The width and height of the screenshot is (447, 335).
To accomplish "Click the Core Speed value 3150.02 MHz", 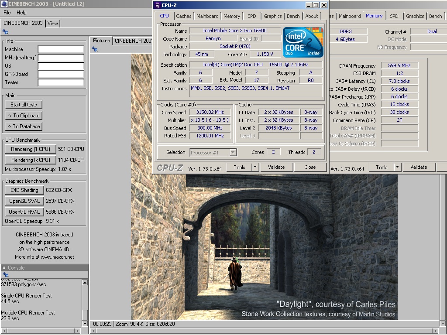I will click(210, 112).
